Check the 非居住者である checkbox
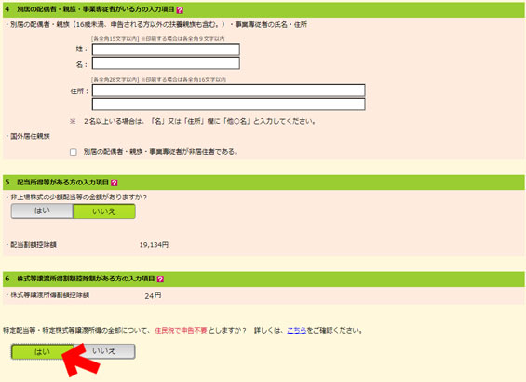The width and height of the screenshot is (526, 382). click(74, 152)
